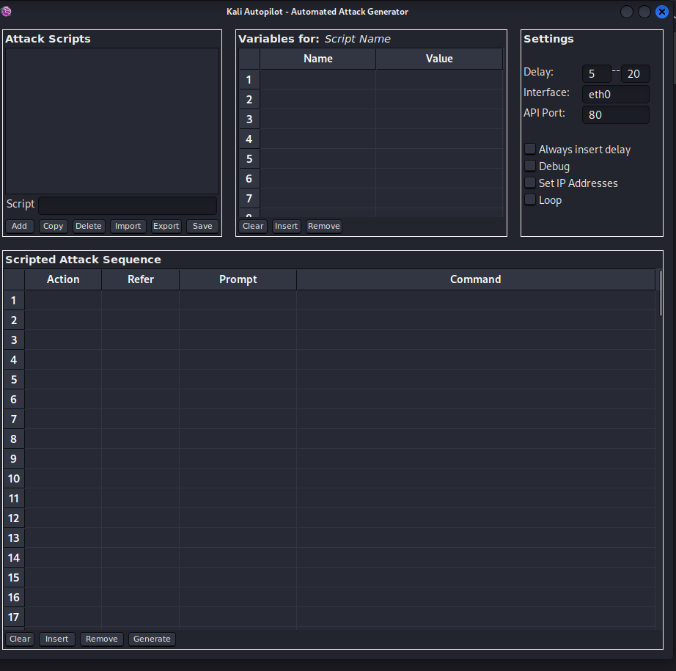Save the attack script
This screenshot has height=671, width=676.
pyautogui.click(x=202, y=226)
